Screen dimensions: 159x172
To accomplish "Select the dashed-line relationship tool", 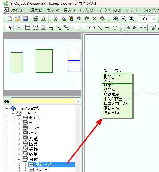I will tap(59, 28).
